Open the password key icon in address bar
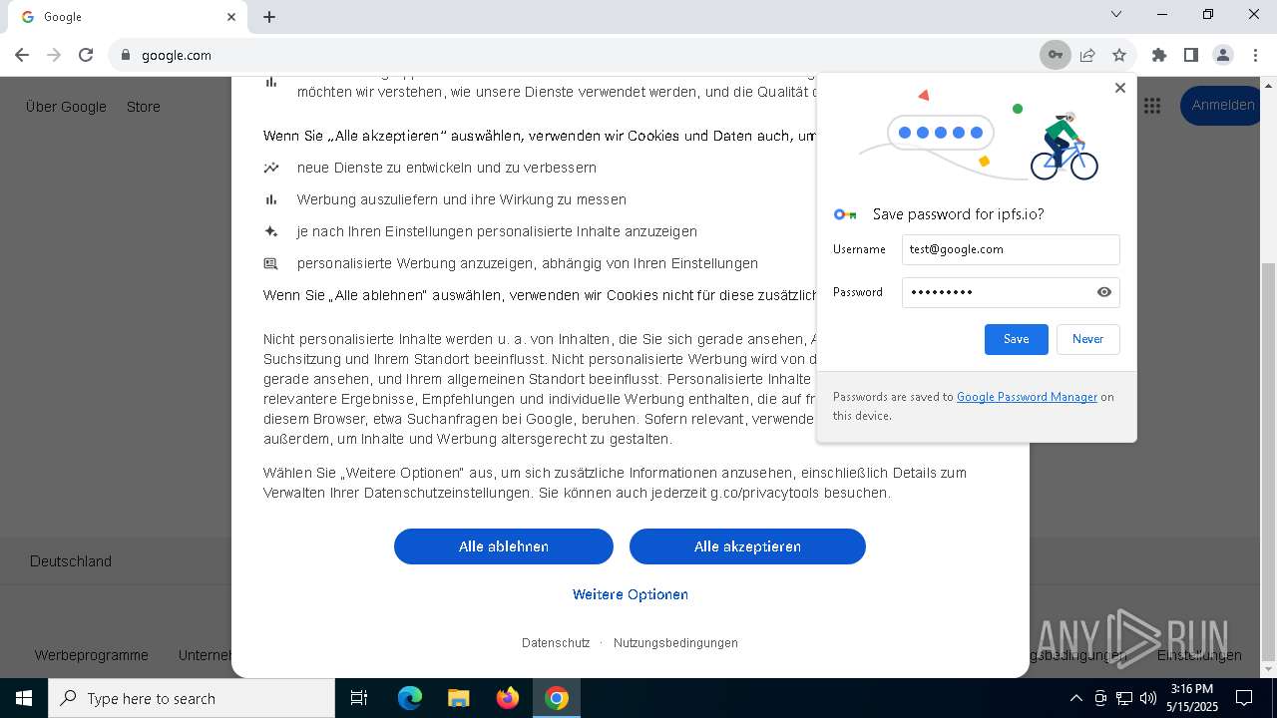 pyautogui.click(x=1055, y=55)
